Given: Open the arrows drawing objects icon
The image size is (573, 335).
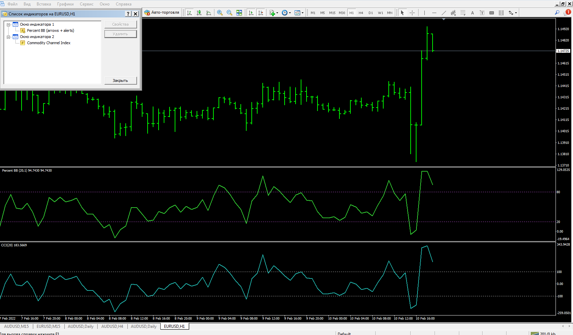Looking at the screenshot, I should 511,13.
